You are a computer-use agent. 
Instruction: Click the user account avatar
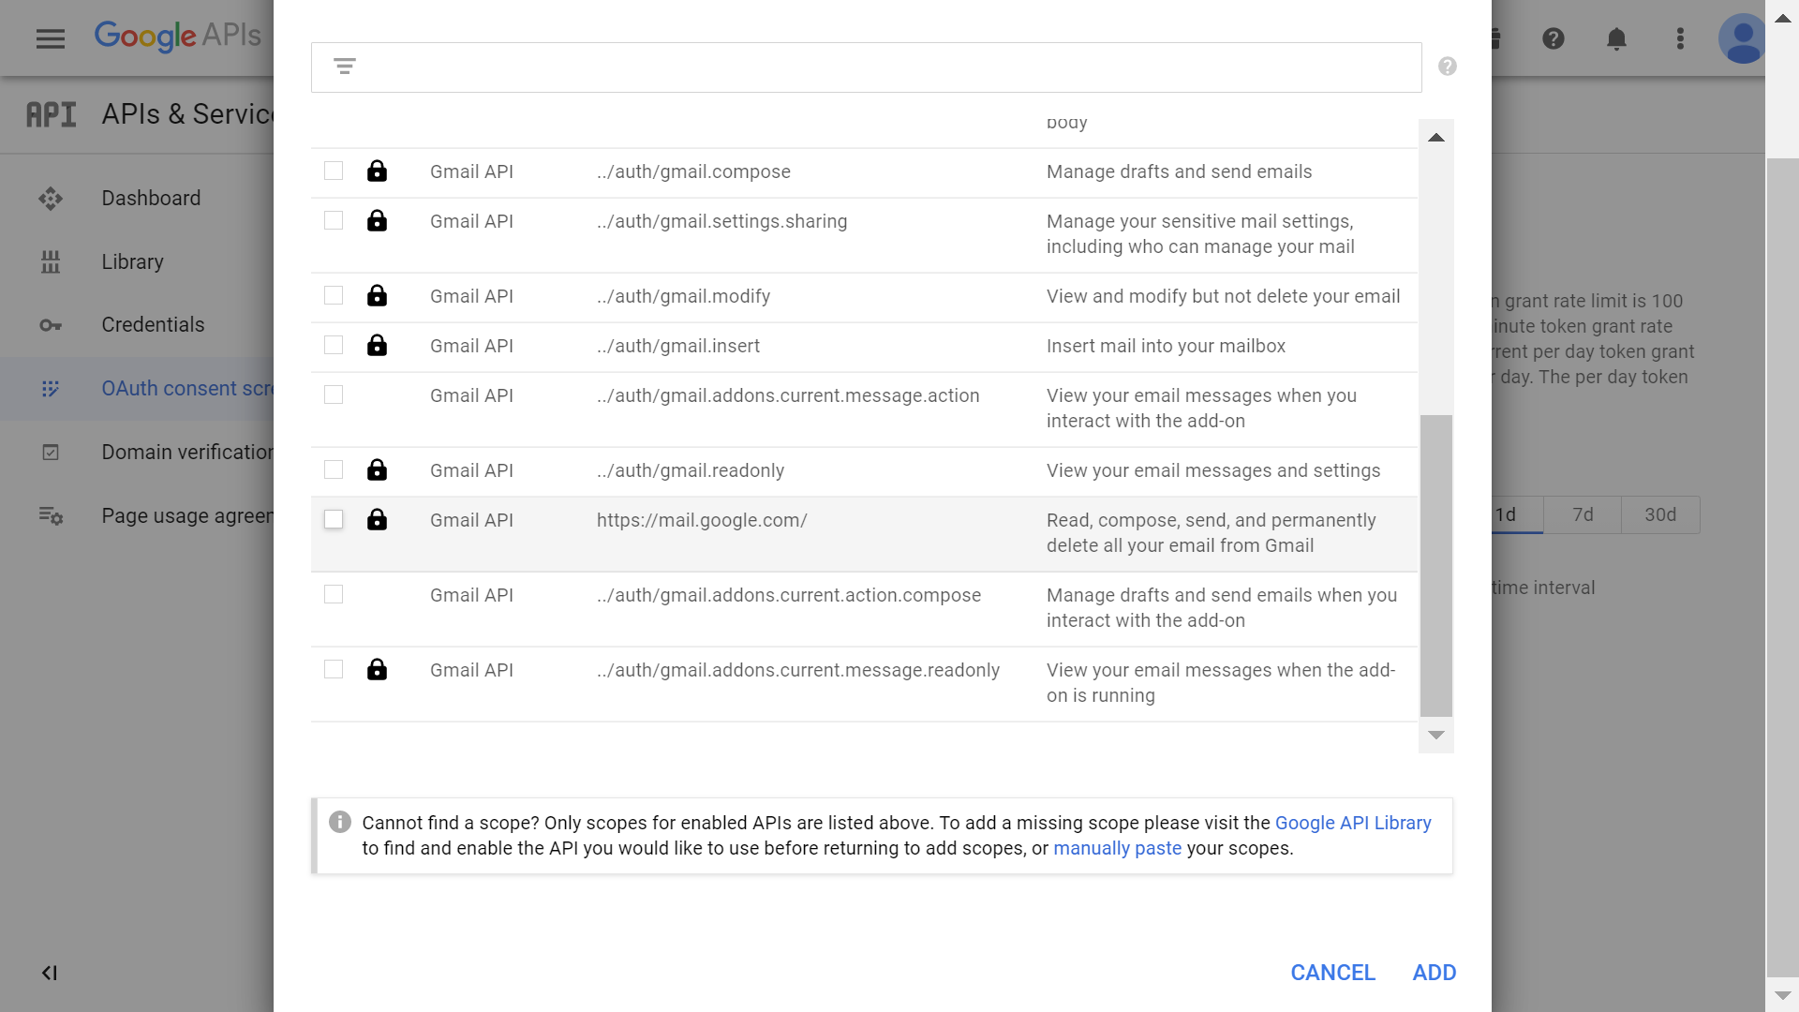(1742, 38)
